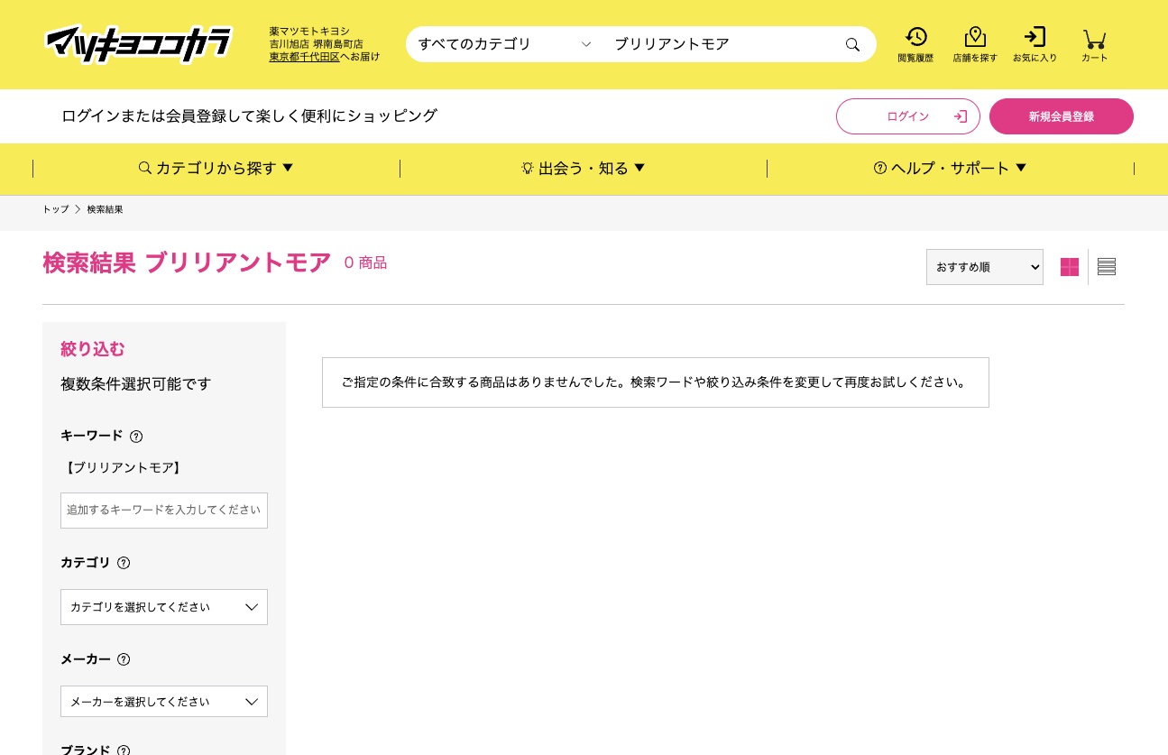Click help icon next to カテゴリ label
The width and height of the screenshot is (1168, 755).
pos(124,563)
